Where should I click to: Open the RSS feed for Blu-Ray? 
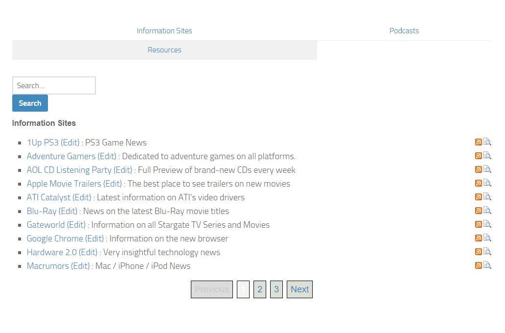click(x=478, y=211)
